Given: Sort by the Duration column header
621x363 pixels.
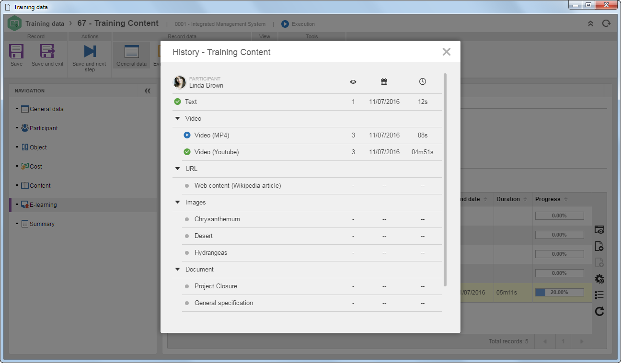Looking at the screenshot, I should pos(512,199).
